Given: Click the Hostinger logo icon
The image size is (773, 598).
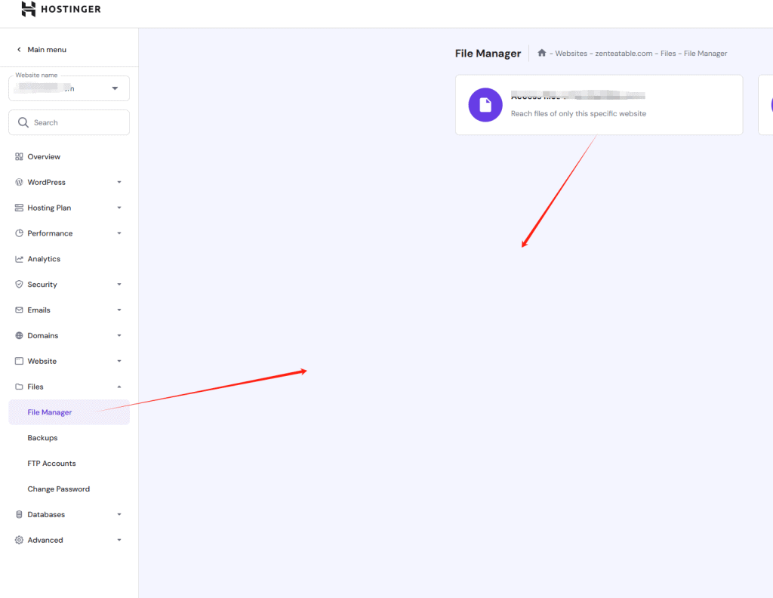Looking at the screenshot, I should (x=29, y=9).
